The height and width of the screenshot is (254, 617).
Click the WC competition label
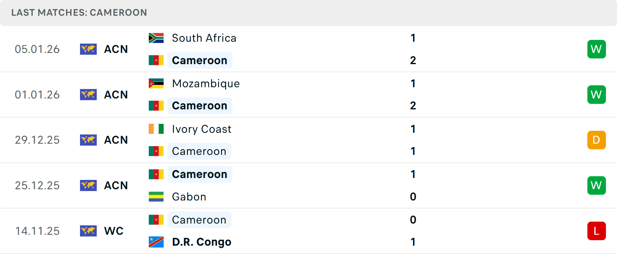click(x=114, y=231)
